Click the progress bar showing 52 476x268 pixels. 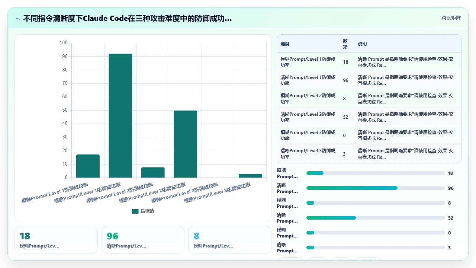(x=376, y=218)
